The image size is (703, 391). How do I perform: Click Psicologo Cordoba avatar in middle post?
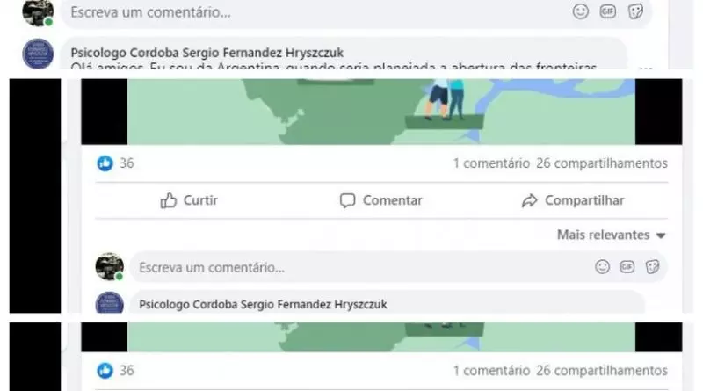(x=109, y=302)
